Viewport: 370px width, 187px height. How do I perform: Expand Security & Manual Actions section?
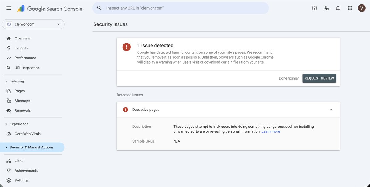click(x=6, y=147)
